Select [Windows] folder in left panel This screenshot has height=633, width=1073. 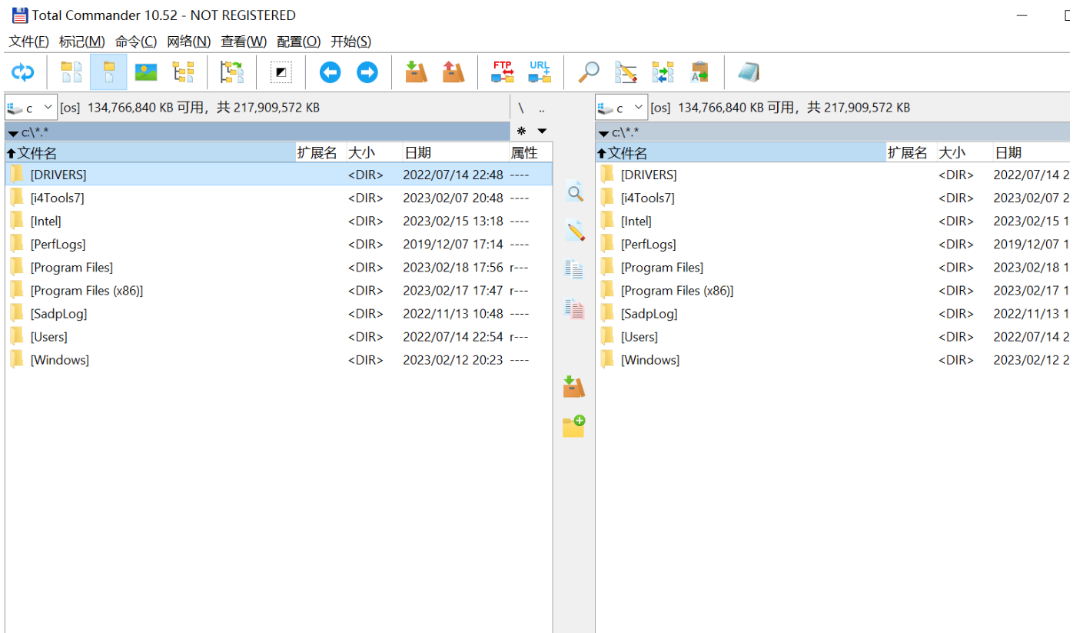[x=278, y=359]
